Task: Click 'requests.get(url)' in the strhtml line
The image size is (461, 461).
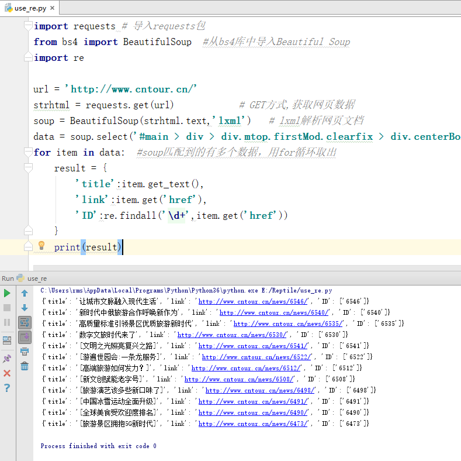Action: click(x=129, y=105)
